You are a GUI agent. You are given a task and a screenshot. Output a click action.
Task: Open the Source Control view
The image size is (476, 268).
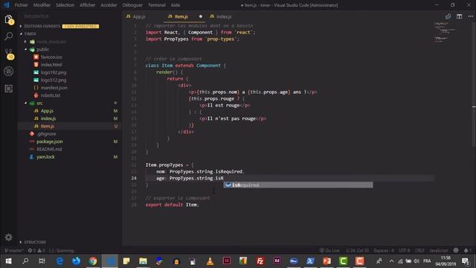(8, 54)
